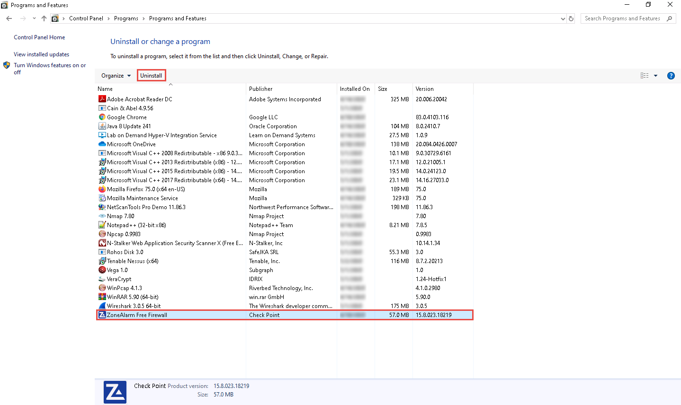Select the Cain & Abel 4.9.56 row
The image size is (681, 405).
click(284, 108)
